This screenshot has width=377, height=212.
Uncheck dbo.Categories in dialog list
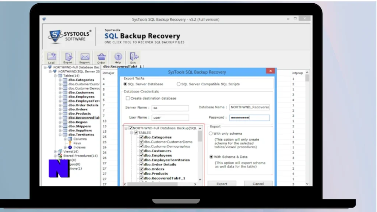pos(141,137)
